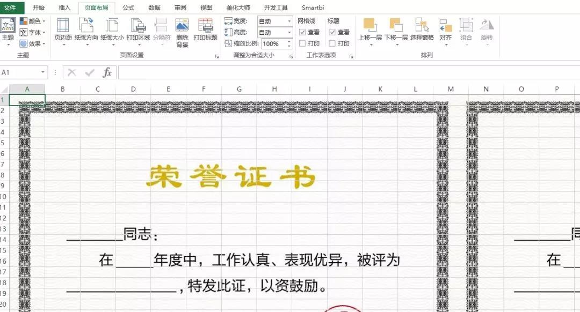
Task: Open the 选择窗格 selection pane
Action: (x=422, y=30)
